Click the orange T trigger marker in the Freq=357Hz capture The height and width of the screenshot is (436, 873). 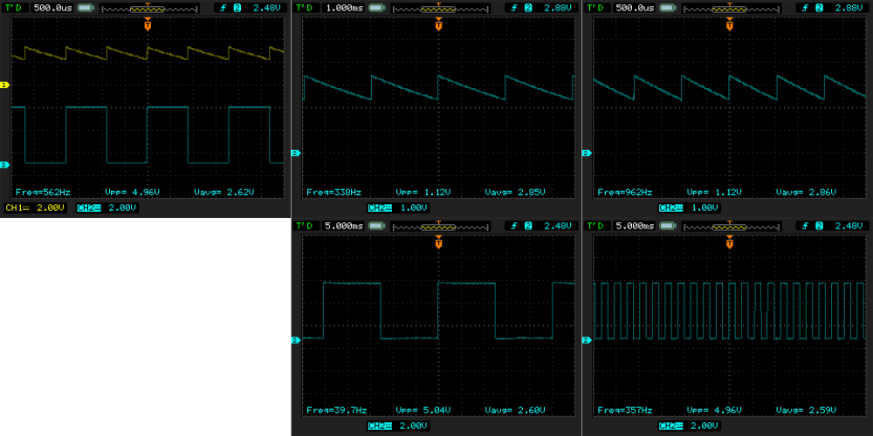(730, 242)
